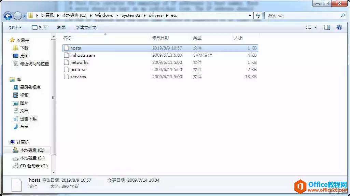Screen dimensions: 350x196
Task: Click the 2019/8/9 10:57 date in file list
Action: [x=167, y=48]
